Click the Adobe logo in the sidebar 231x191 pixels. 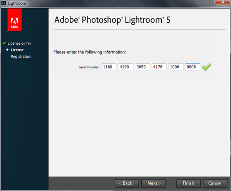tap(15, 20)
